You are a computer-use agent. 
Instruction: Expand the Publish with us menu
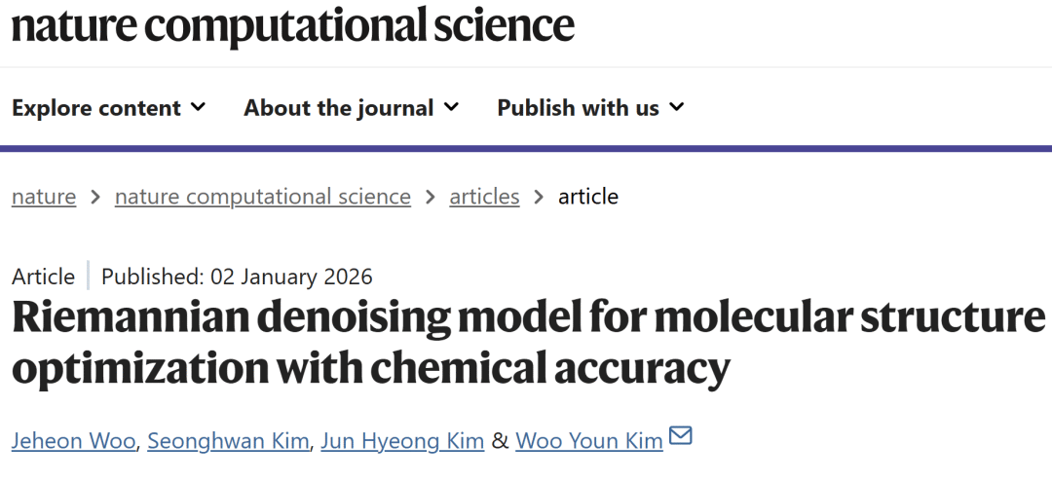(x=578, y=108)
